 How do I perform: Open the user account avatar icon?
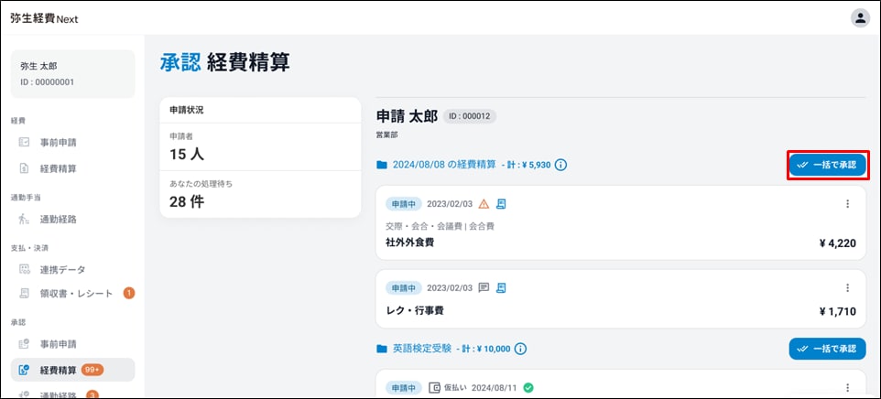coord(860,18)
